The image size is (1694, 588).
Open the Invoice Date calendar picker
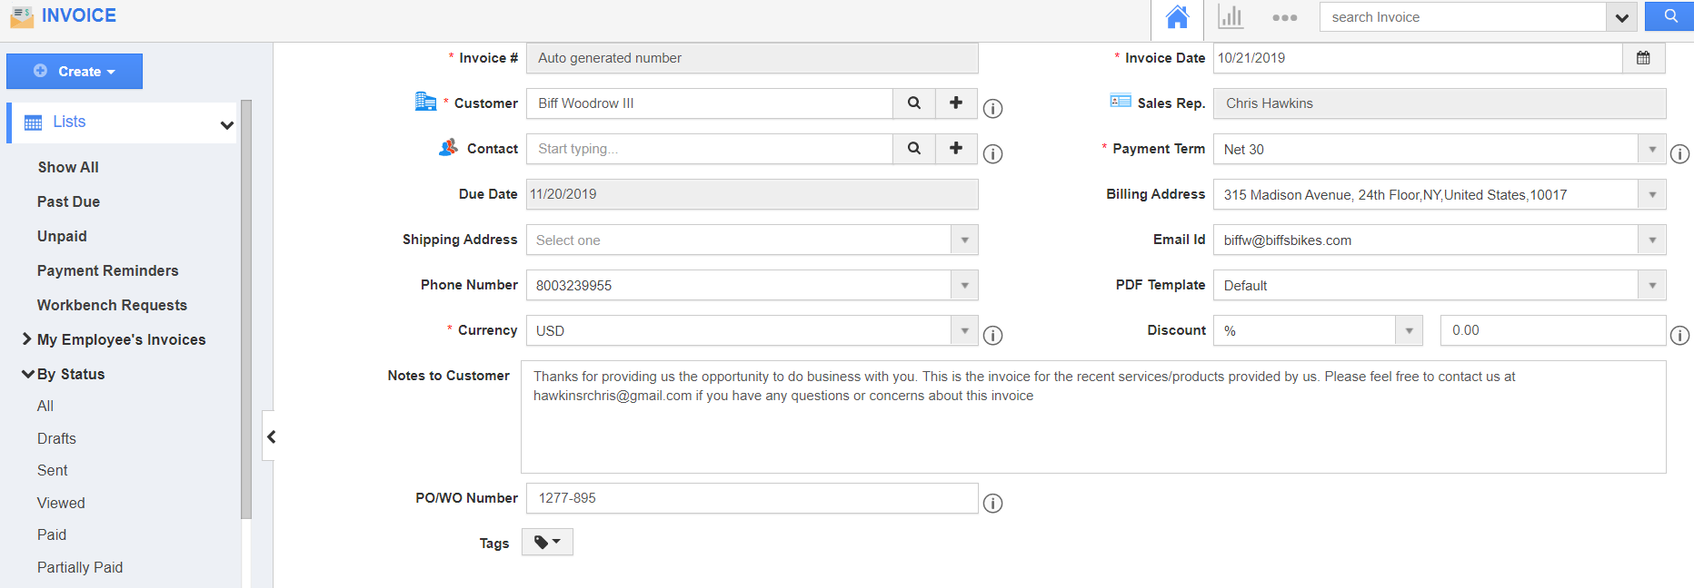(1643, 58)
